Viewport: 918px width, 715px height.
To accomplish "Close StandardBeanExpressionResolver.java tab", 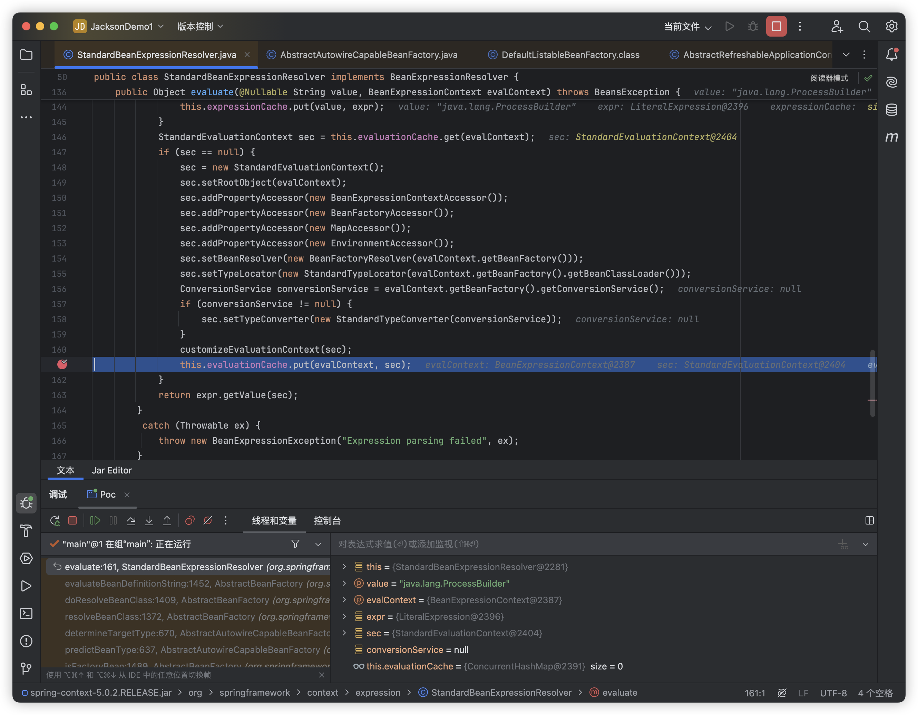I will 247,55.
